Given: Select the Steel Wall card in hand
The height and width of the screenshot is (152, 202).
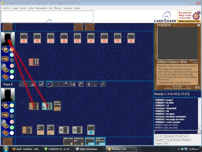Looking at the screenshot, I should point(68,141).
